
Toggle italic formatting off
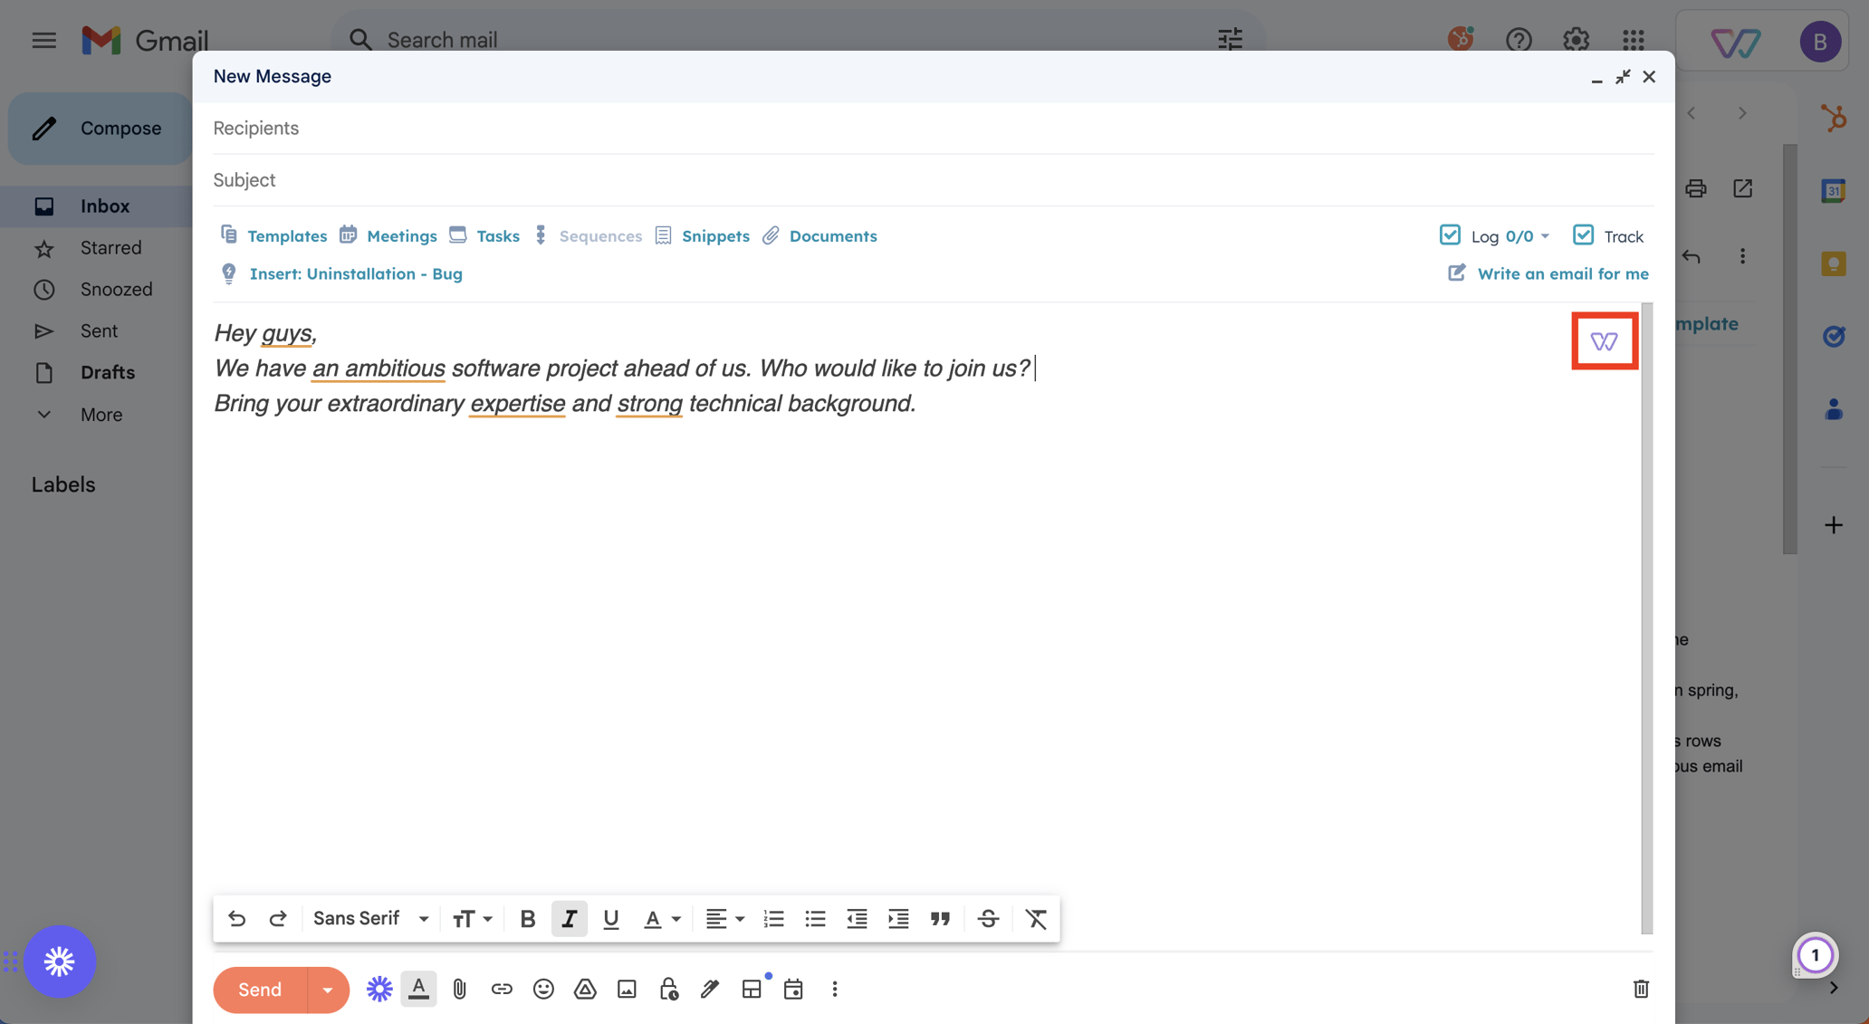(x=570, y=918)
